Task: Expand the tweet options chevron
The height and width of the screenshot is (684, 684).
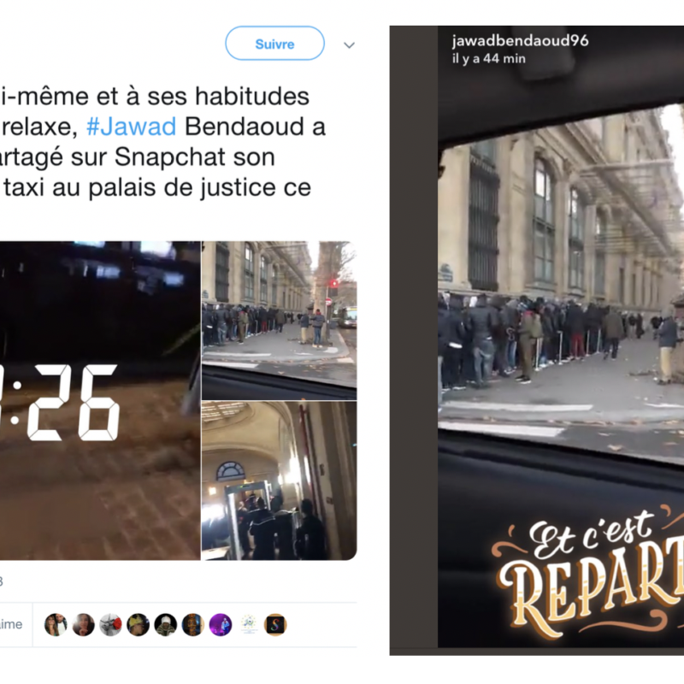Action: click(x=349, y=45)
